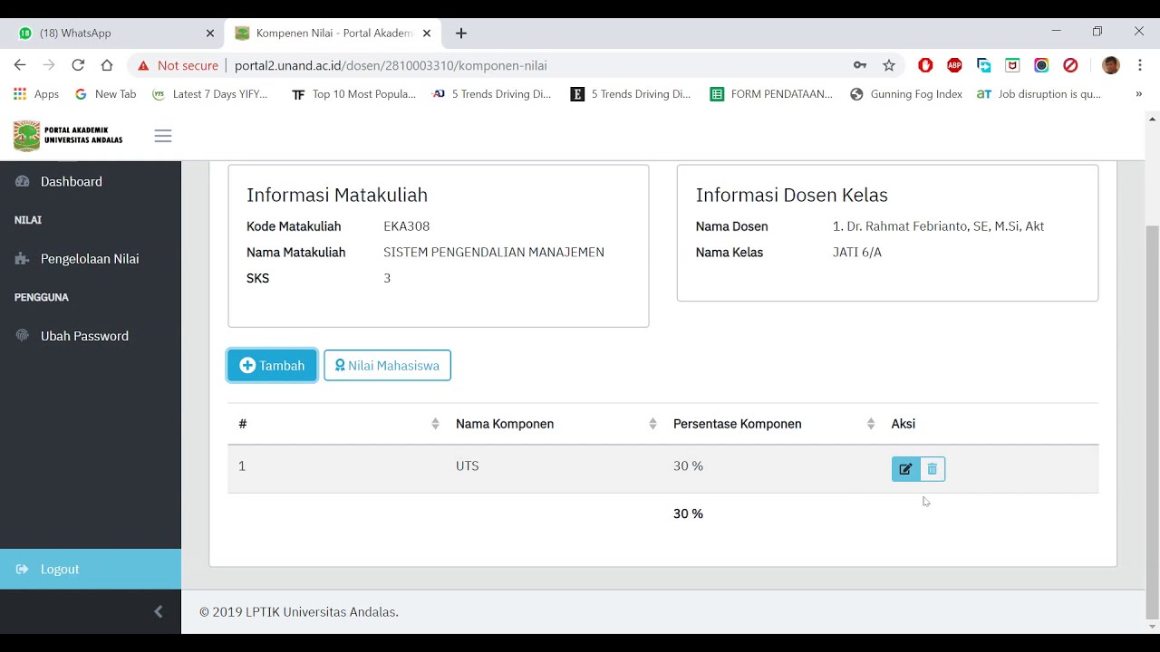Collapse sidebar with left chevron arrow
The image size is (1160, 652).
point(159,612)
